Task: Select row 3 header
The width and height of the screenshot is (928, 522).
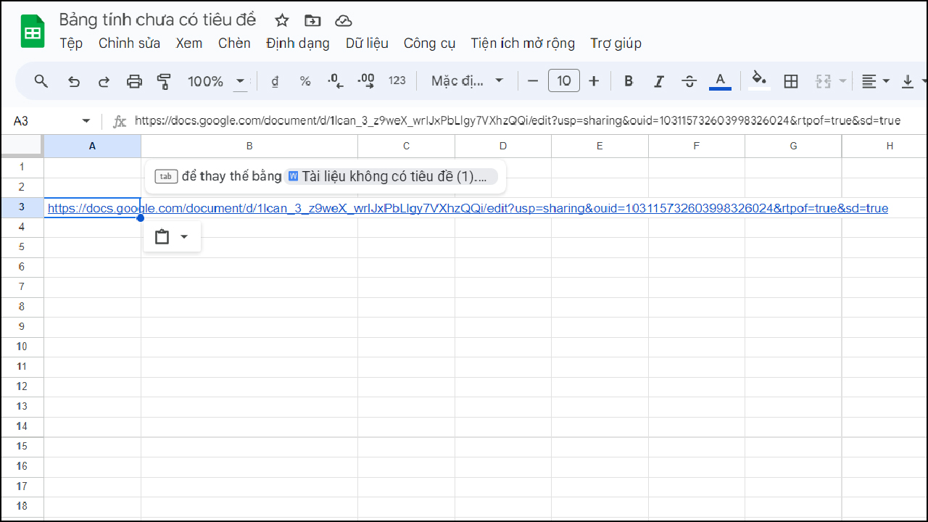Action: 22,207
